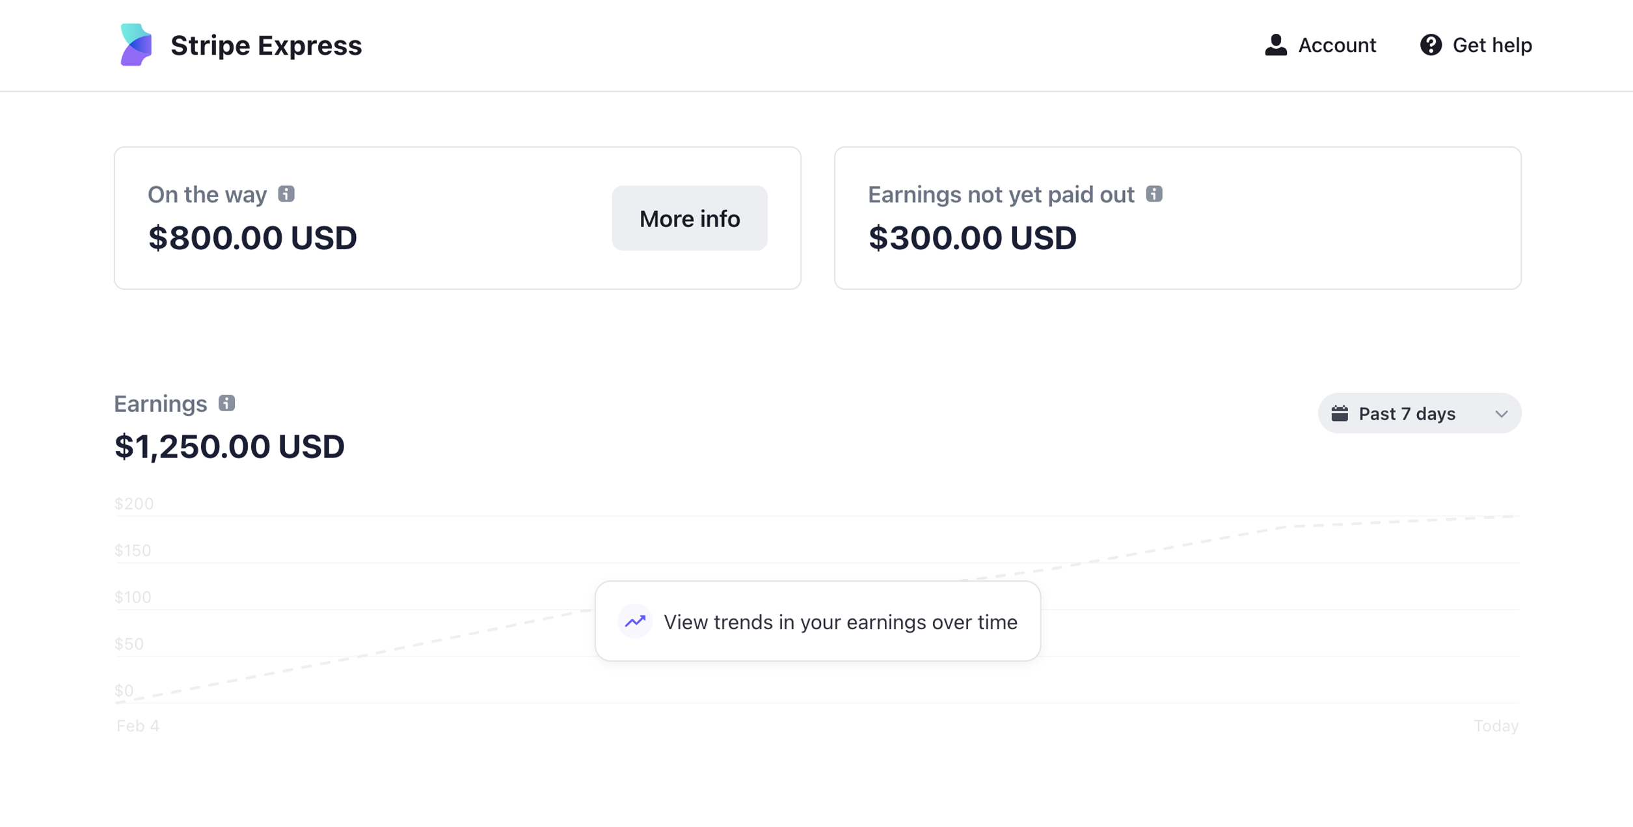Select the Feb 4 axis label
The width and height of the screenshot is (1633, 827).
(x=137, y=725)
